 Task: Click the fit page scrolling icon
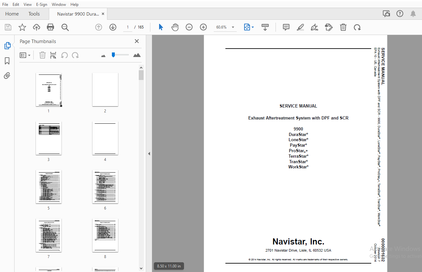247,27
